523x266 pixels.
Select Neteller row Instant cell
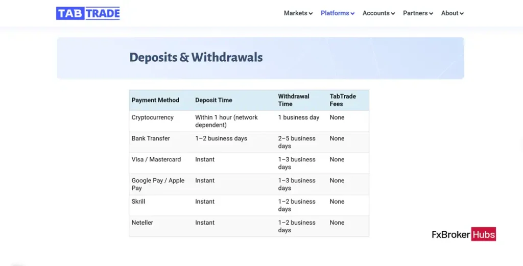coord(205,222)
